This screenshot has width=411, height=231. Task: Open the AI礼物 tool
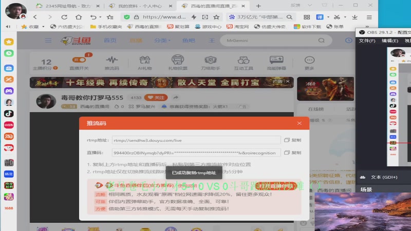pyautogui.click(x=145, y=63)
